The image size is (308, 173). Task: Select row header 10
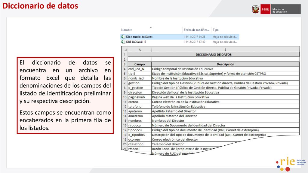pos(125,97)
